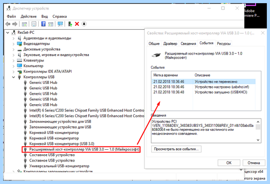Expand Аудиовходы и аудиовыходы node
The image size is (270, 184).
[13, 38]
